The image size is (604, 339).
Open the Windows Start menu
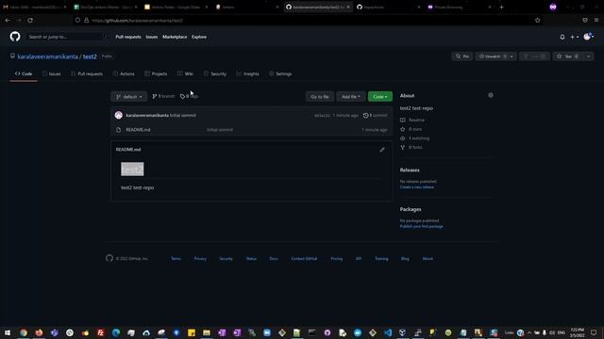pos(8,332)
